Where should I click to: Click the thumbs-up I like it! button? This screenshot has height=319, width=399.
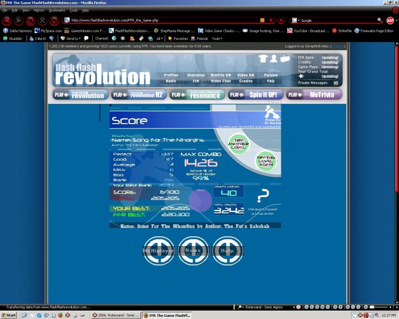click(x=38, y=38)
